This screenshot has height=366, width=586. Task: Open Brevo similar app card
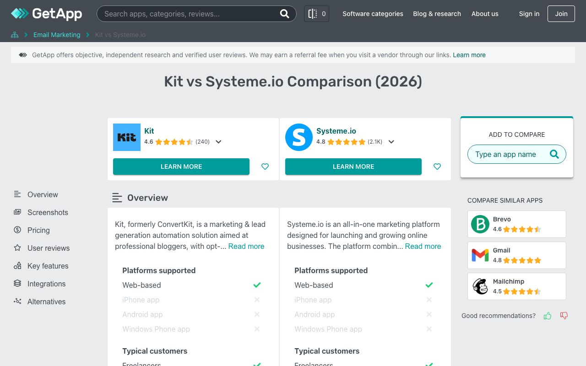[517, 224]
